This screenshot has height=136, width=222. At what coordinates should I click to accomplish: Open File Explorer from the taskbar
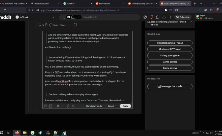click(25, 133)
